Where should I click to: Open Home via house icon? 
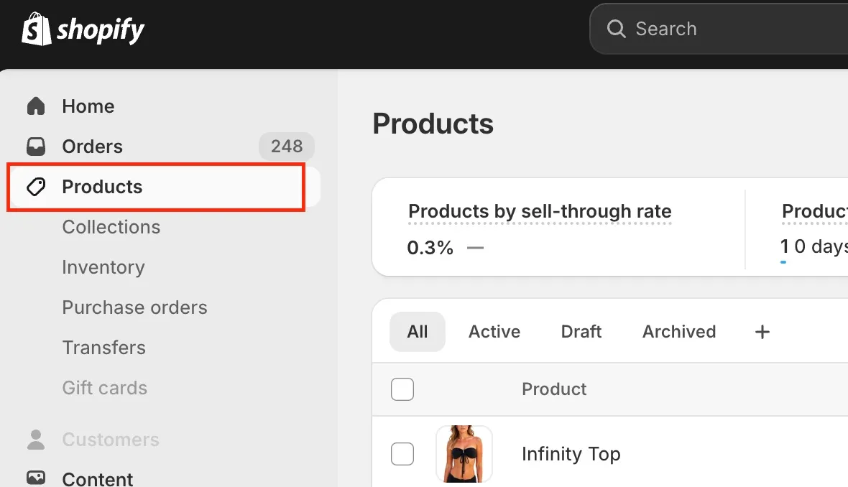coord(36,106)
